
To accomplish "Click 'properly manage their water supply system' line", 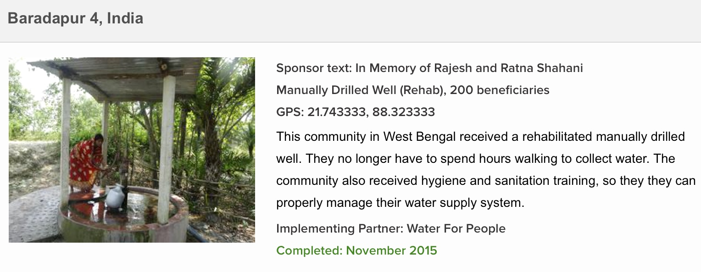I will (x=400, y=203).
